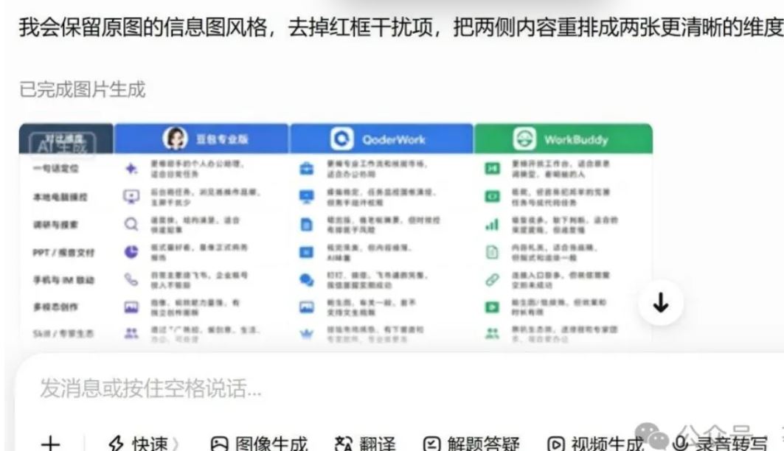Open the 快速 mode selector
Image resolution: width=784 pixels, height=451 pixels.
point(143,443)
